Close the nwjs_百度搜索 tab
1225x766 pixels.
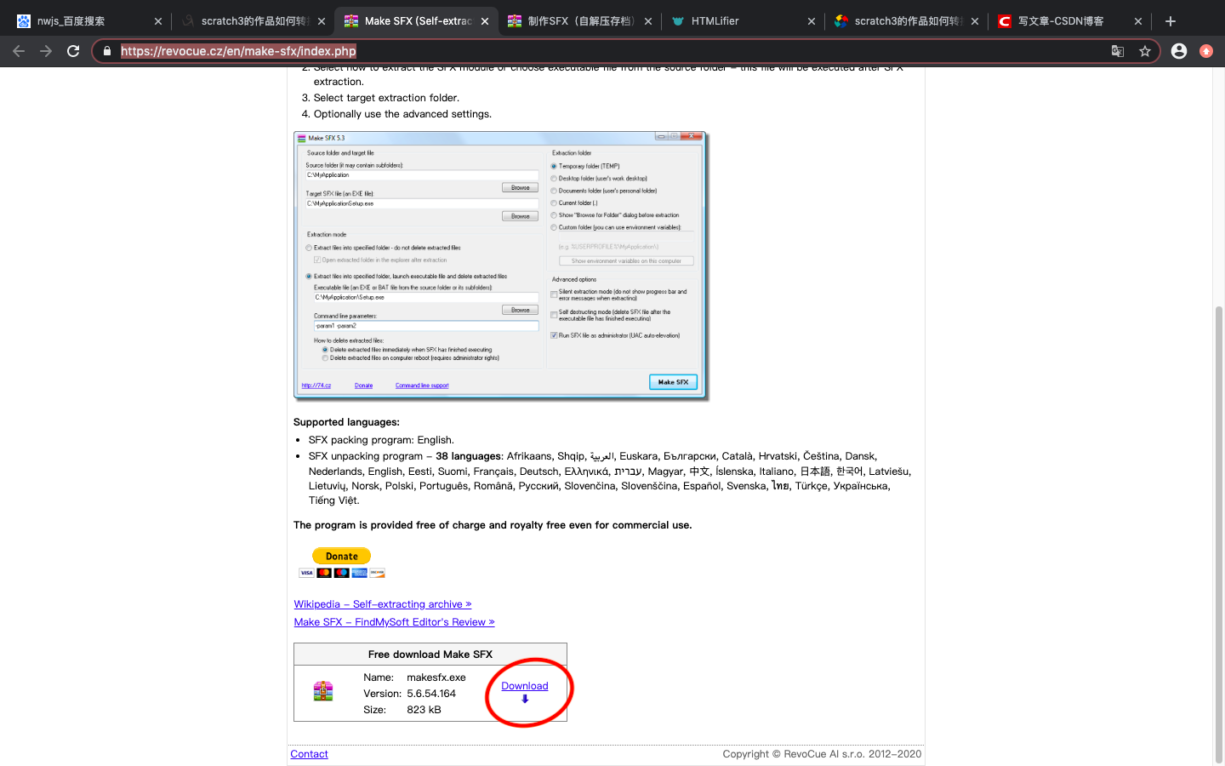pos(158,21)
